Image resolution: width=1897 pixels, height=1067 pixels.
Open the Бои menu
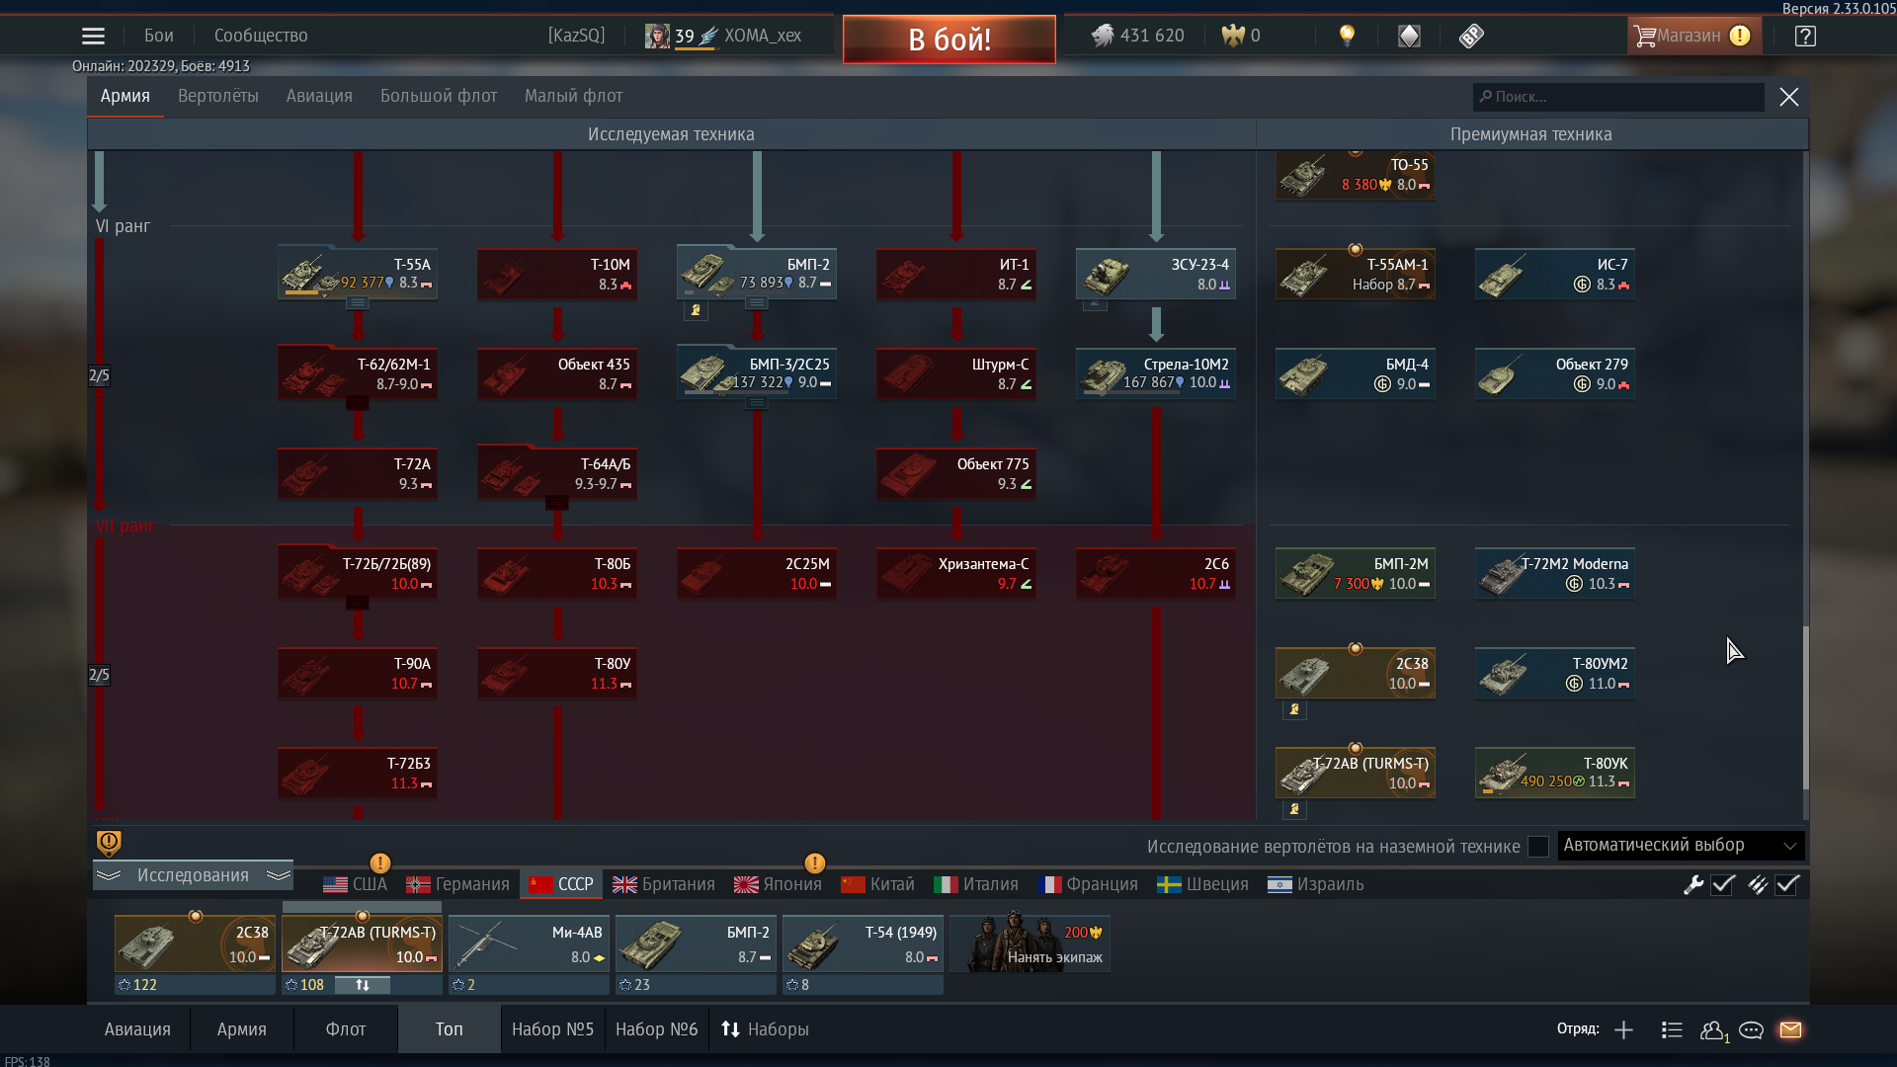coord(159,36)
